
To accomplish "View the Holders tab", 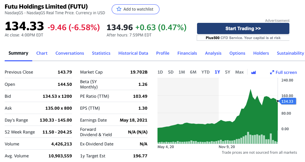I will [261, 53].
